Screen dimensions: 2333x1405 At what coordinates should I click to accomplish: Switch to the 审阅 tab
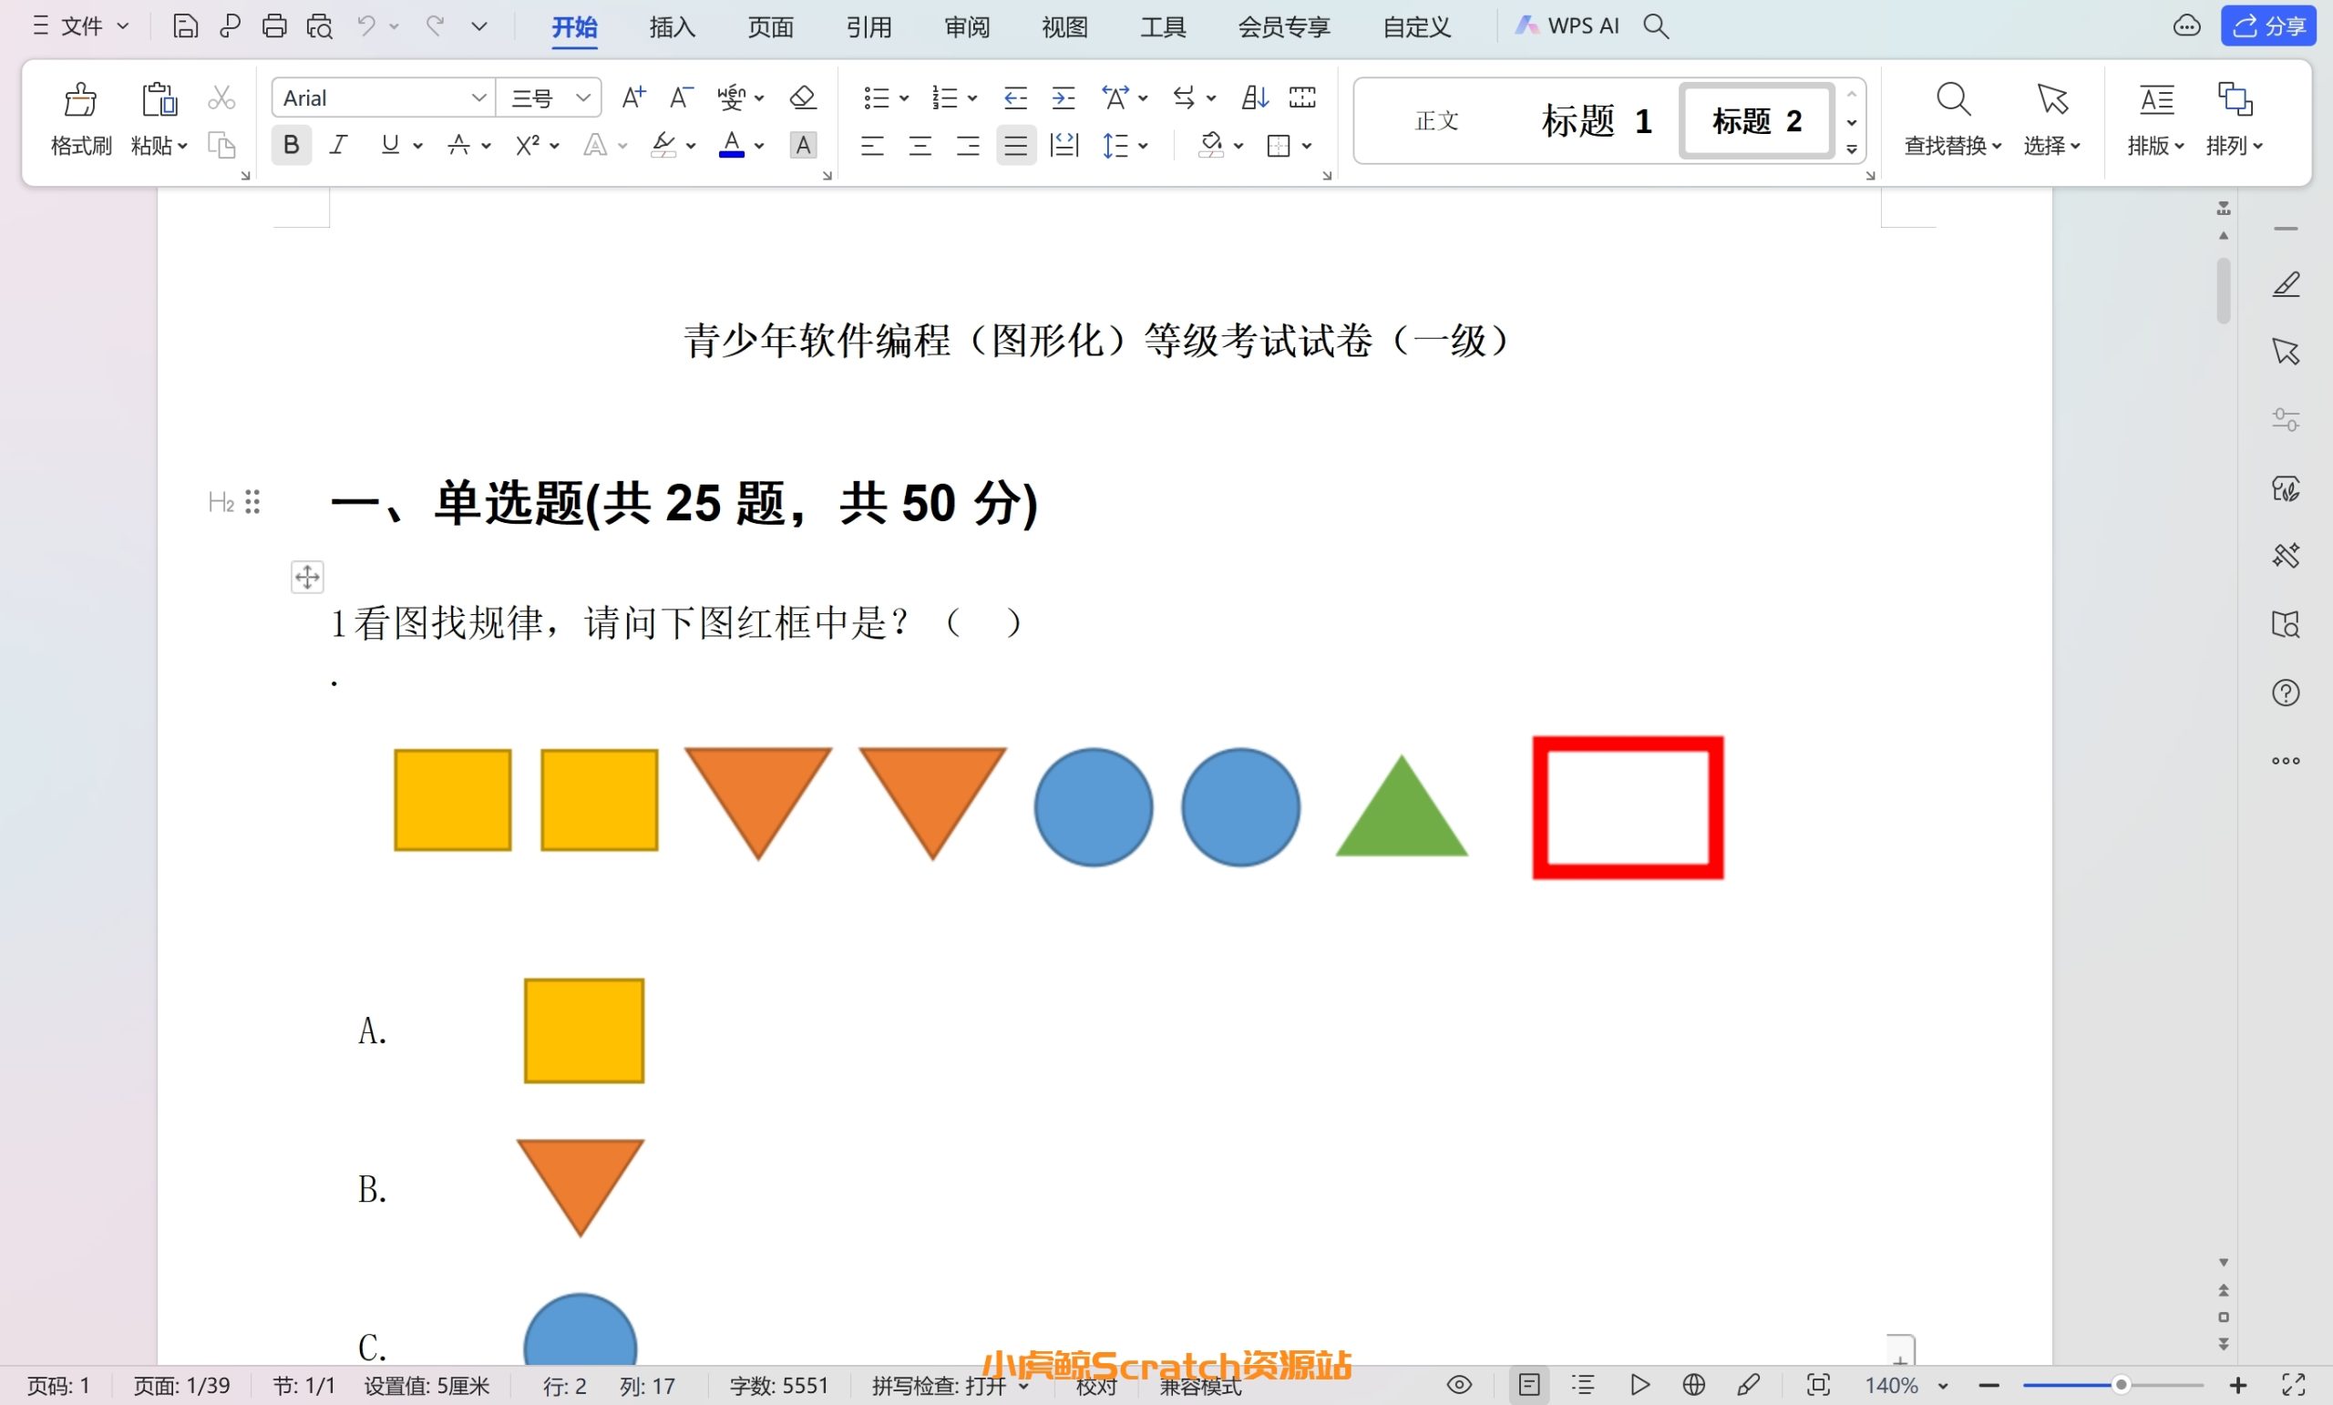(x=967, y=26)
